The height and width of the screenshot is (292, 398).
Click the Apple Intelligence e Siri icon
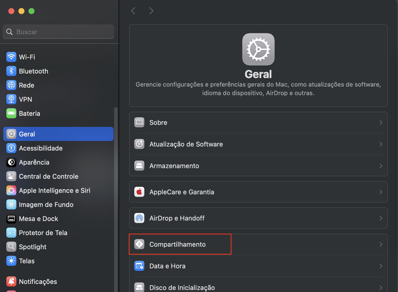tap(11, 190)
